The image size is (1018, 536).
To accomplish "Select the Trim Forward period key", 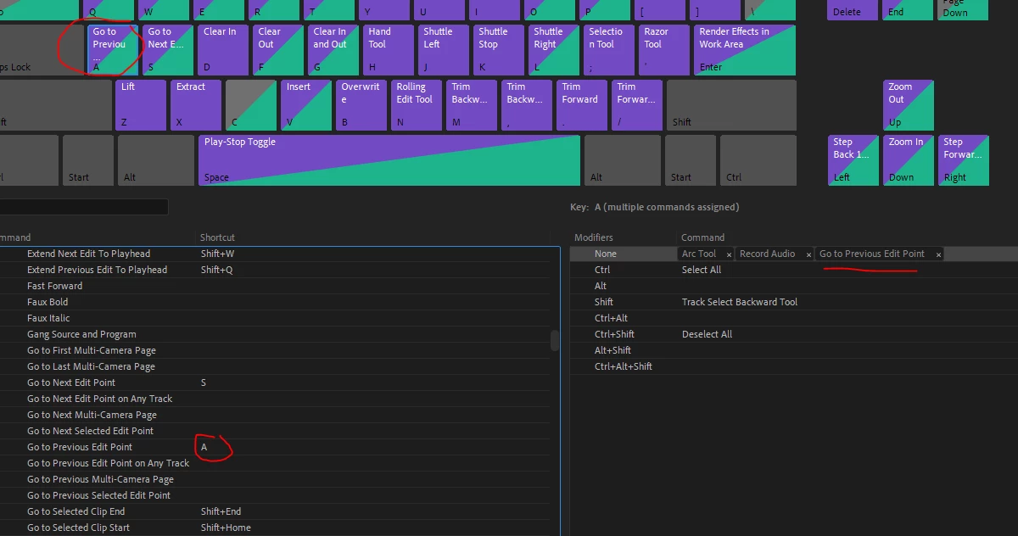I will 582,105.
